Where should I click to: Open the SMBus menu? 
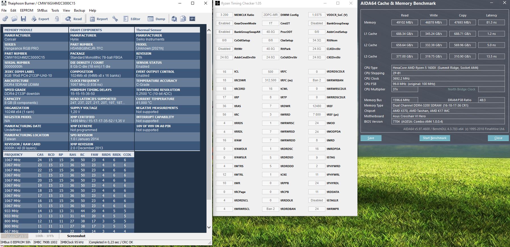(42, 10)
